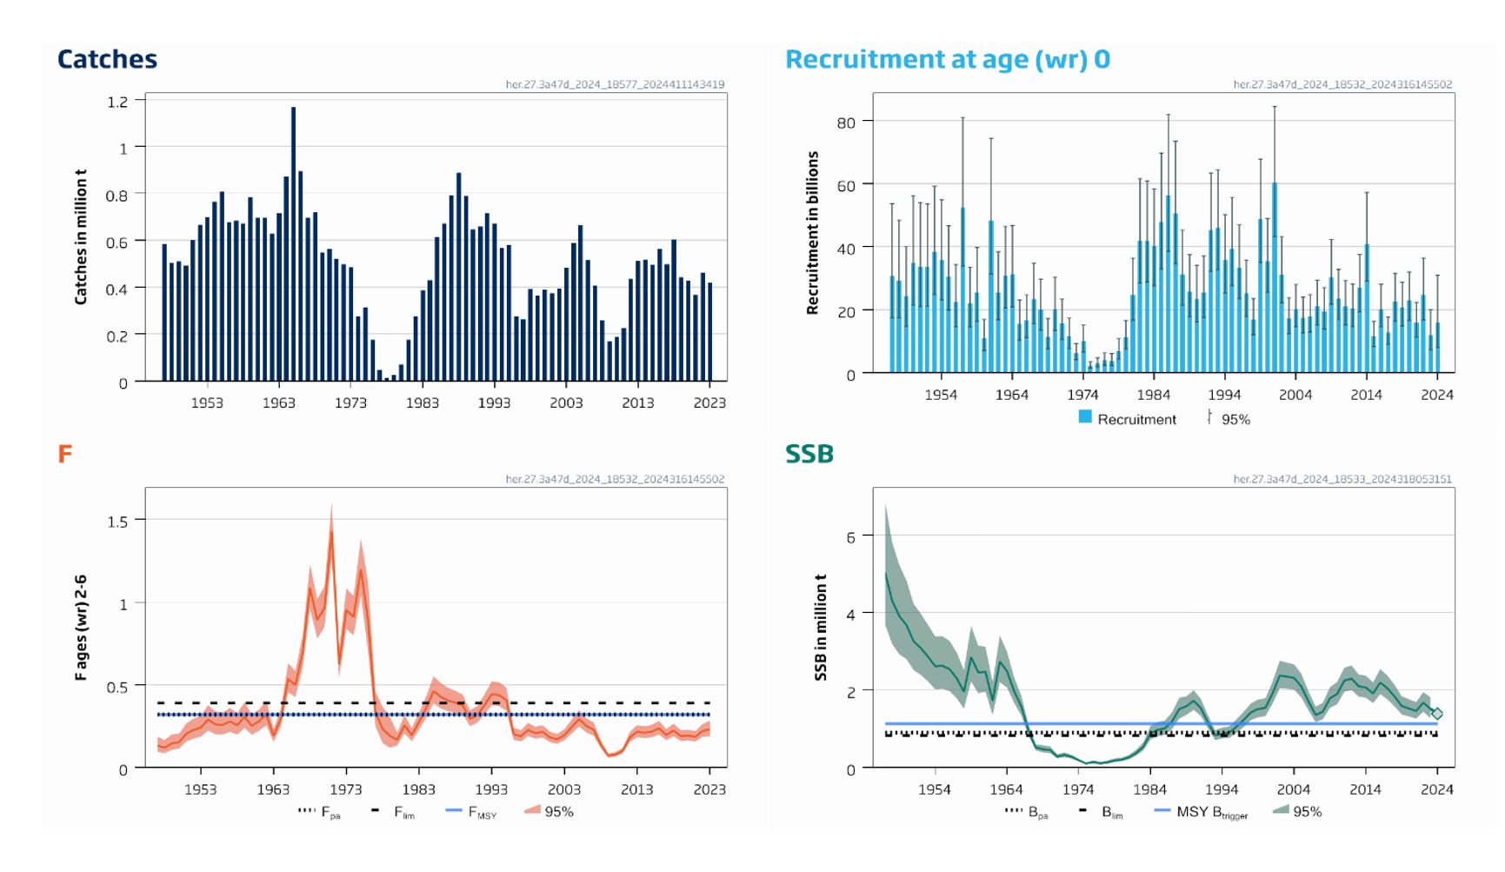This screenshot has width=1505, height=872.
Task: Click the 80 tick label on Recruitment y-axis
Action: pos(846,123)
